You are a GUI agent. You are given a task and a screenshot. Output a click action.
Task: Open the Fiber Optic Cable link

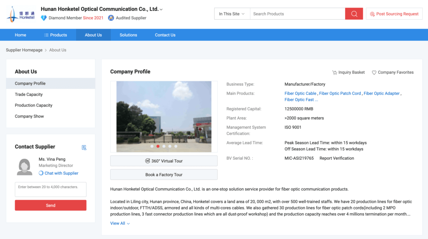click(x=300, y=93)
